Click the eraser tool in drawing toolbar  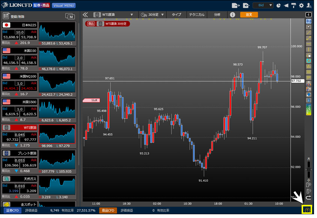click(x=309, y=95)
